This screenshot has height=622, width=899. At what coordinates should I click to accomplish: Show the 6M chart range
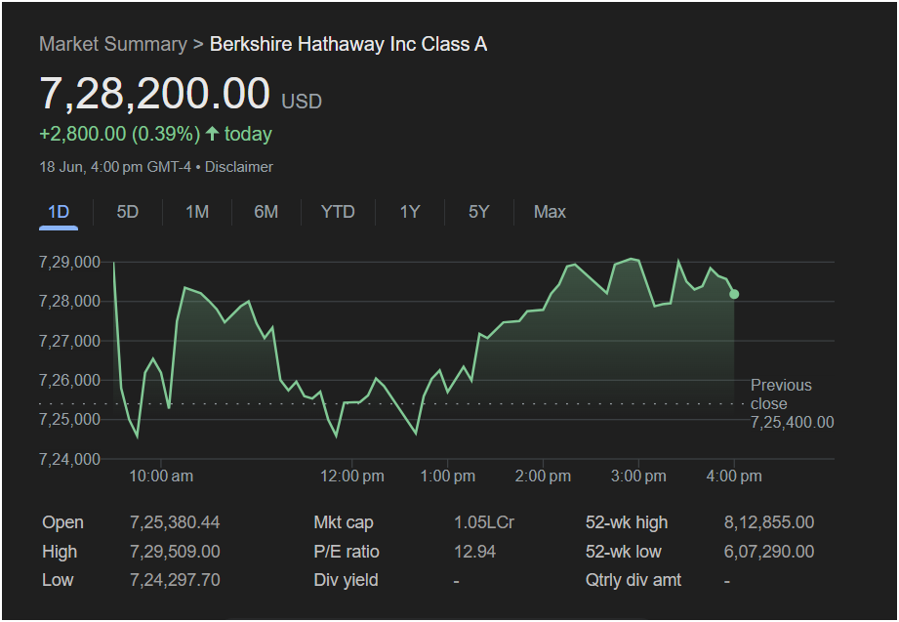point(266,212)
